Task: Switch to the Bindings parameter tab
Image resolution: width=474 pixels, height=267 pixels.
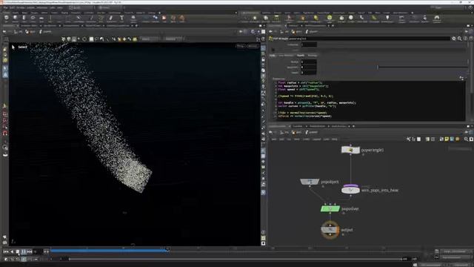Action: [x=313, y=56]
